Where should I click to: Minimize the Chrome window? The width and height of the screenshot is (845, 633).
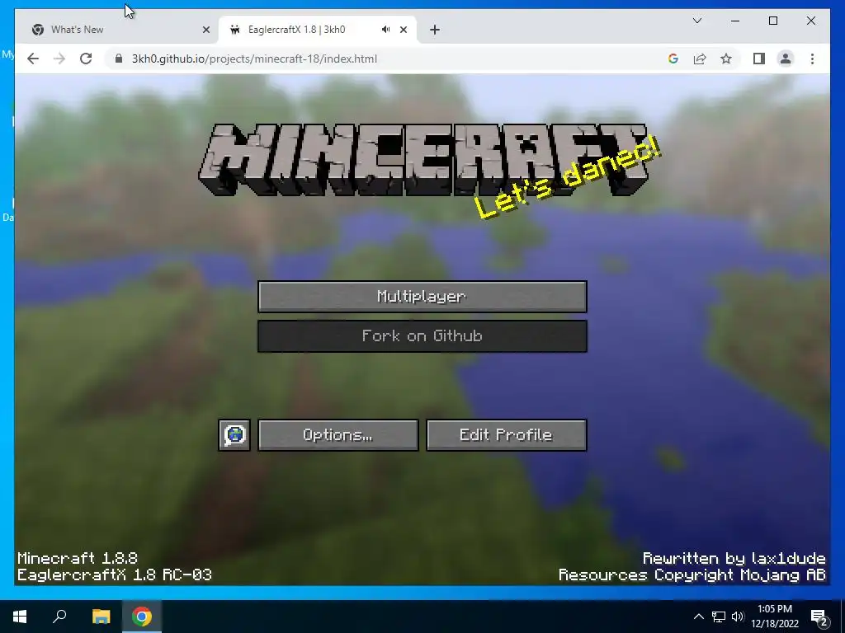(735, 21)
